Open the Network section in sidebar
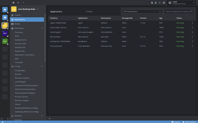Image resolution: width=198 pixels, height=123 pixels. 18,116
